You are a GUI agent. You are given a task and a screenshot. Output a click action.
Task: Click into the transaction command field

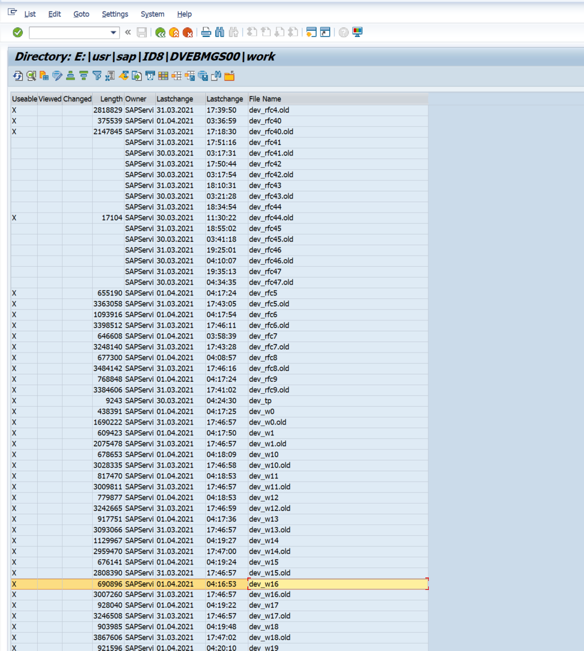(x=69, y=33)
